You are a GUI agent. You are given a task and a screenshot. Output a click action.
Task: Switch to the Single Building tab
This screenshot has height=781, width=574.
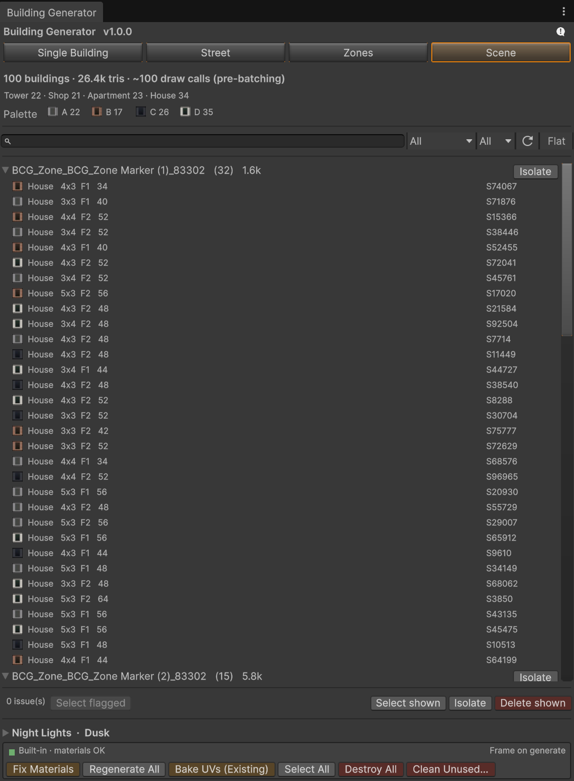[73, 53]
